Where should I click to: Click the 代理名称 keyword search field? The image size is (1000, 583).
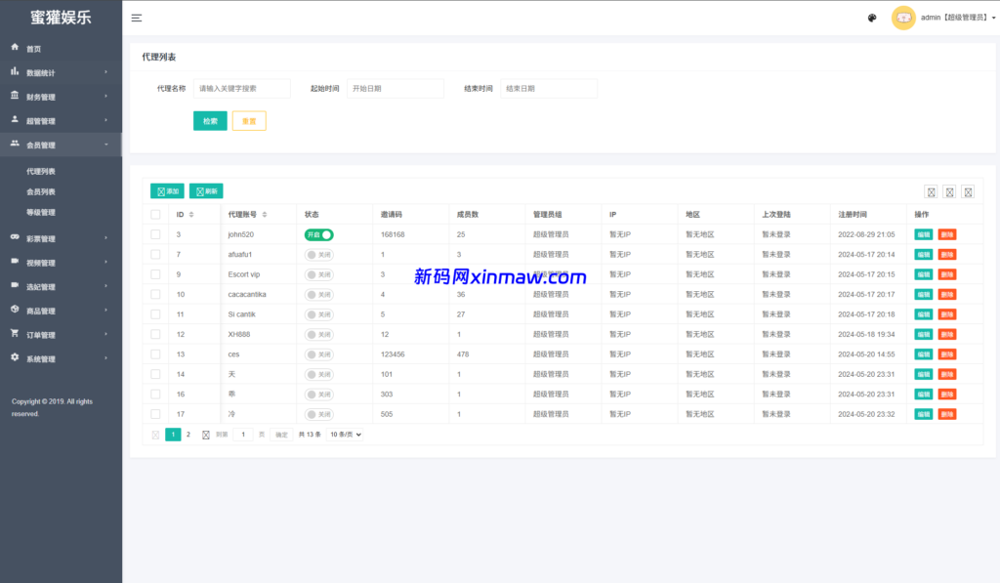(241, 89)
